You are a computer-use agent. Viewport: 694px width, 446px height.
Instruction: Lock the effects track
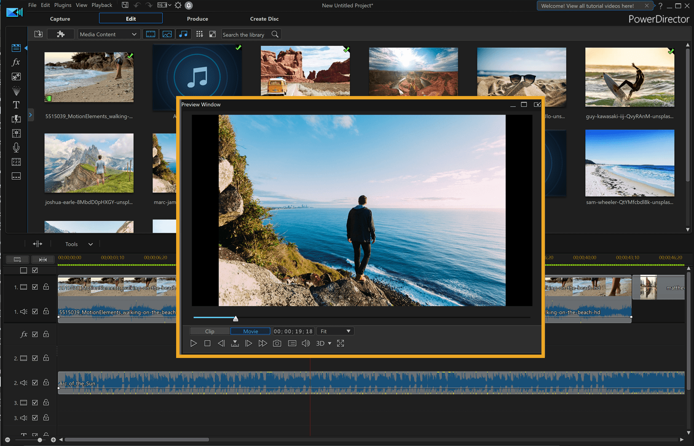[46, 334]
